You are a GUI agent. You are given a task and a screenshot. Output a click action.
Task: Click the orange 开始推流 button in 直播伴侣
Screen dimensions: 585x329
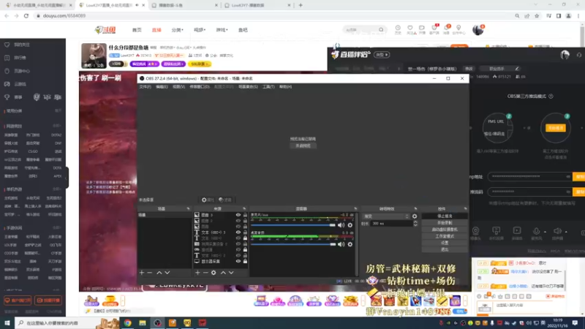click(x=556, y=128)
